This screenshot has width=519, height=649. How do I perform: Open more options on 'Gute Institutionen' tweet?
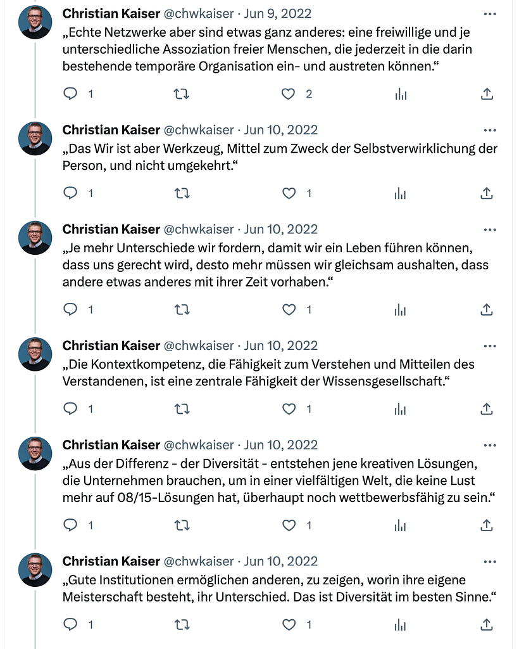pyautogui.click(x=490, y=561)
